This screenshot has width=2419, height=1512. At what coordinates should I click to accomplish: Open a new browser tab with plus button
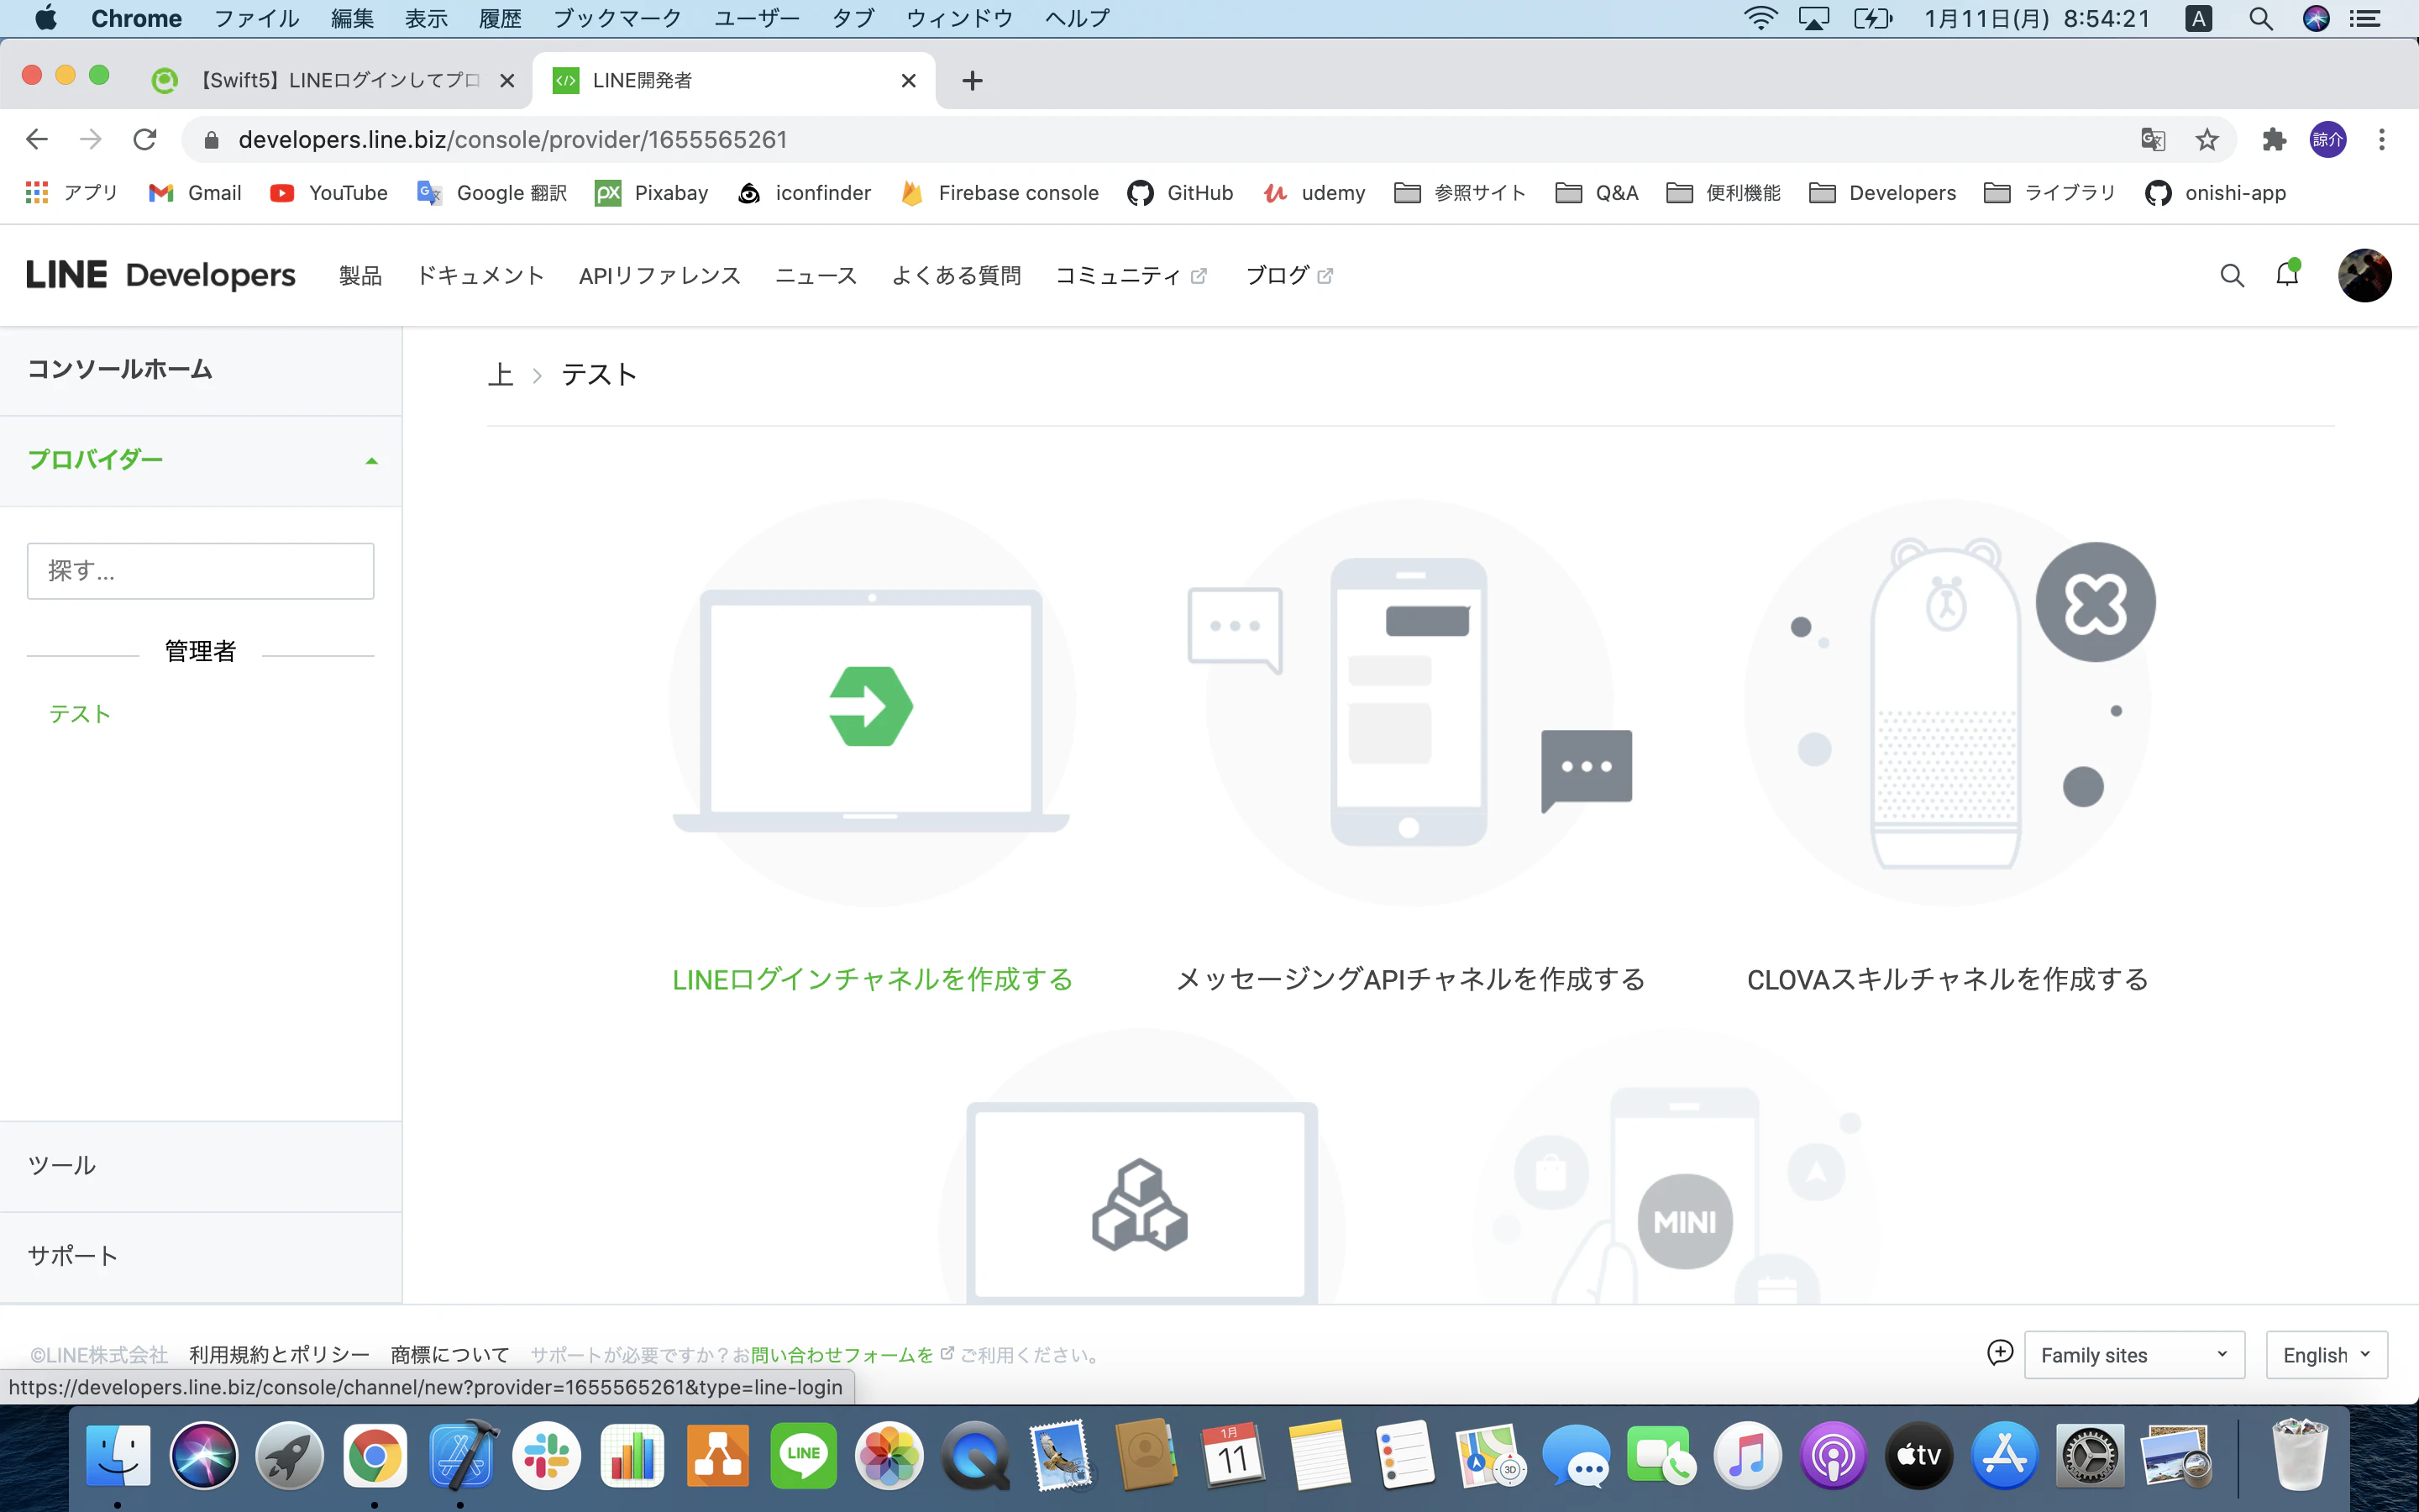pos(972,81)
